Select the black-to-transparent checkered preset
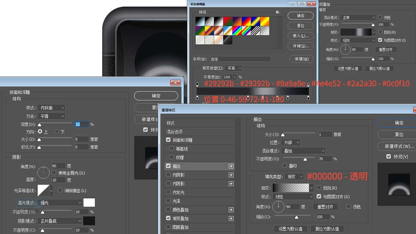The height and width of the screenshot is (234, 416). pyautogui.click(x=209, y=22)
